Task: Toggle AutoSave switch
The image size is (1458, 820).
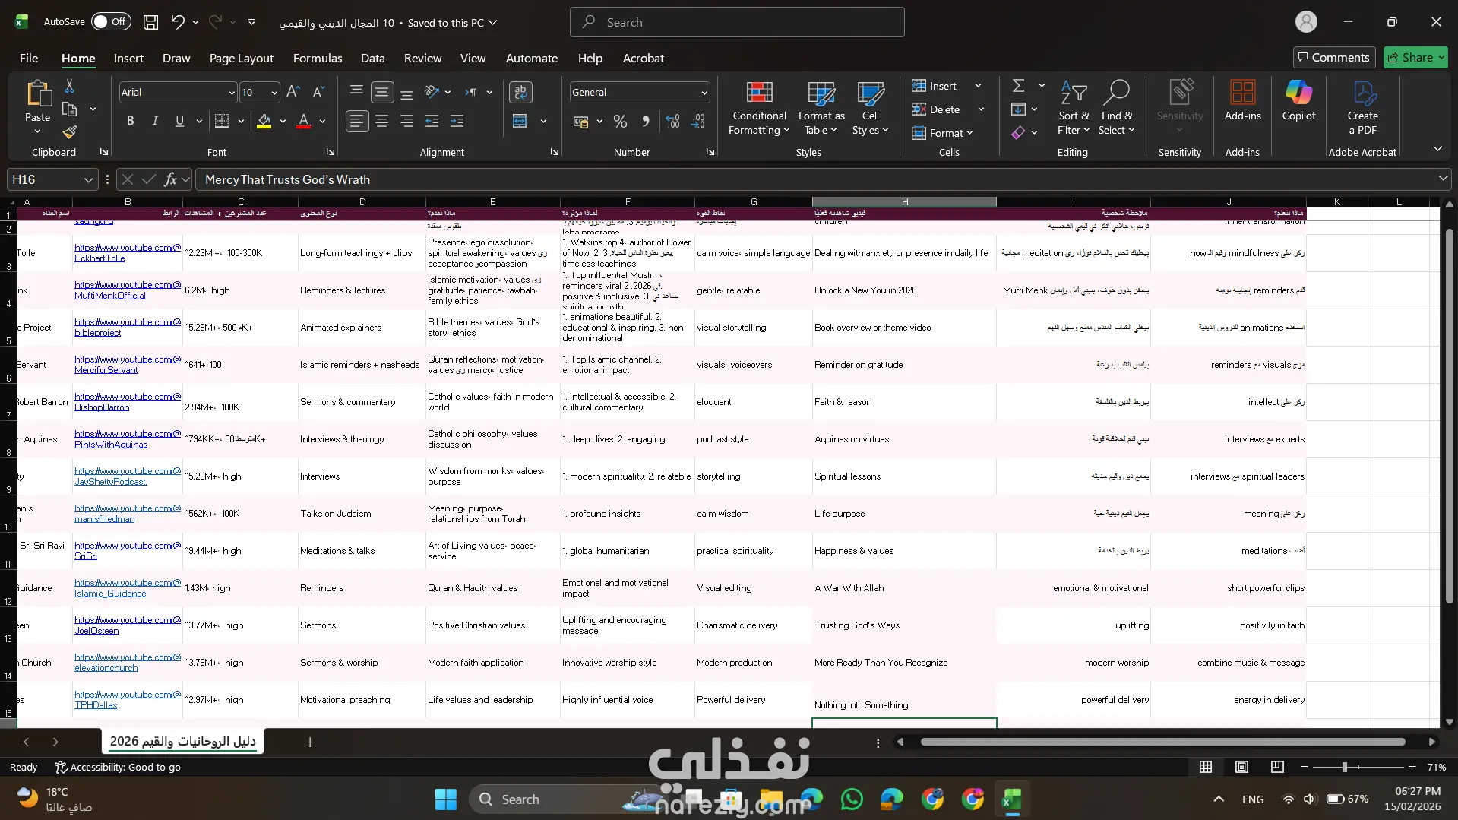Action: tap(111, 22)
